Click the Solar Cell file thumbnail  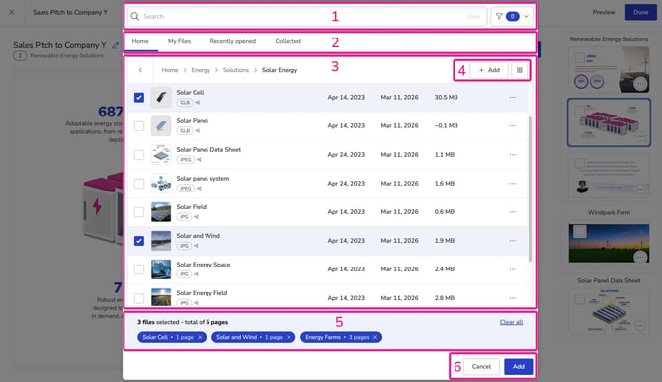click(x=161, y=98)
